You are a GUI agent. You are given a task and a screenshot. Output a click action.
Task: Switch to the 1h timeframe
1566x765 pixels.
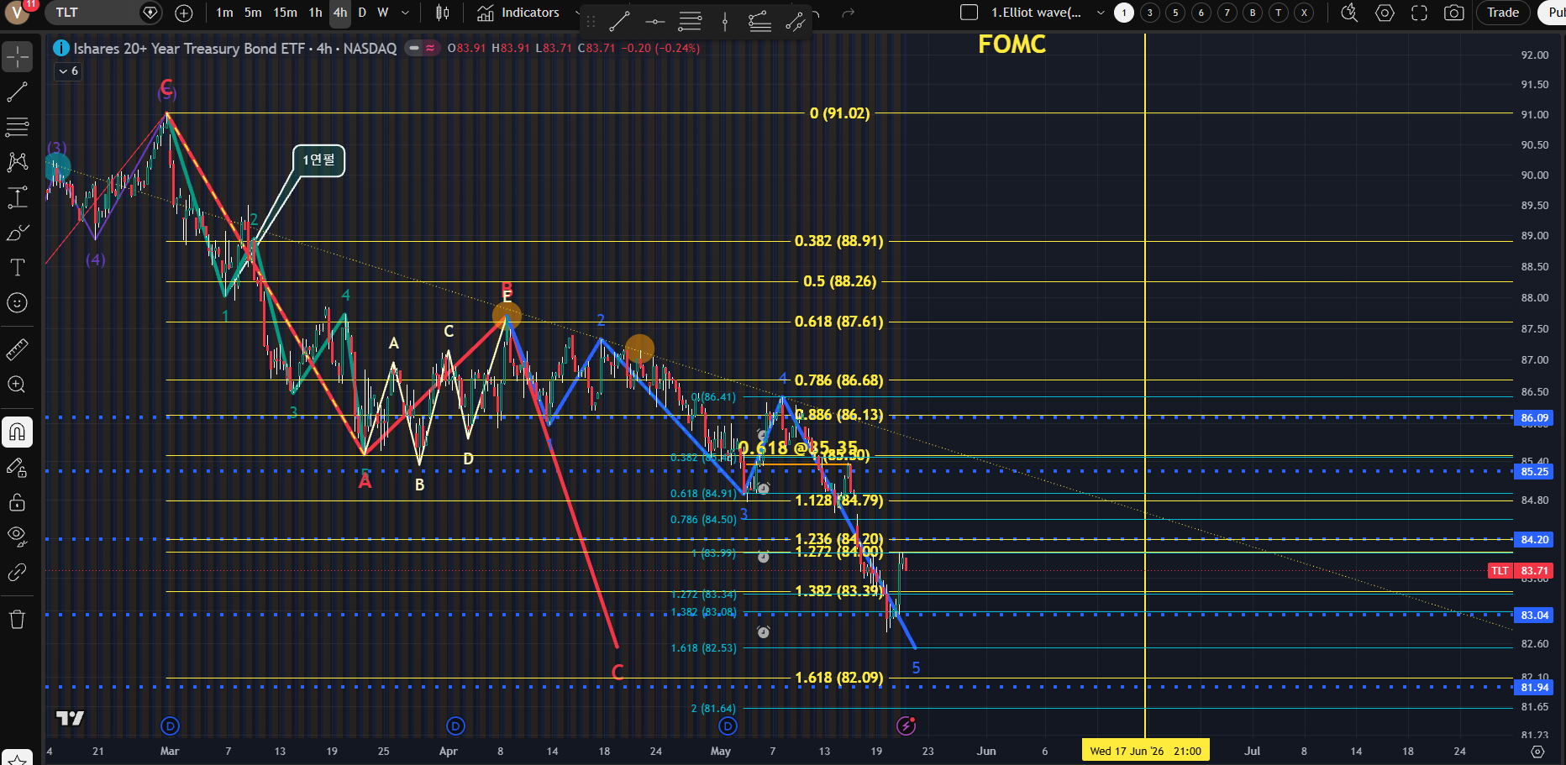pos(315,13)
